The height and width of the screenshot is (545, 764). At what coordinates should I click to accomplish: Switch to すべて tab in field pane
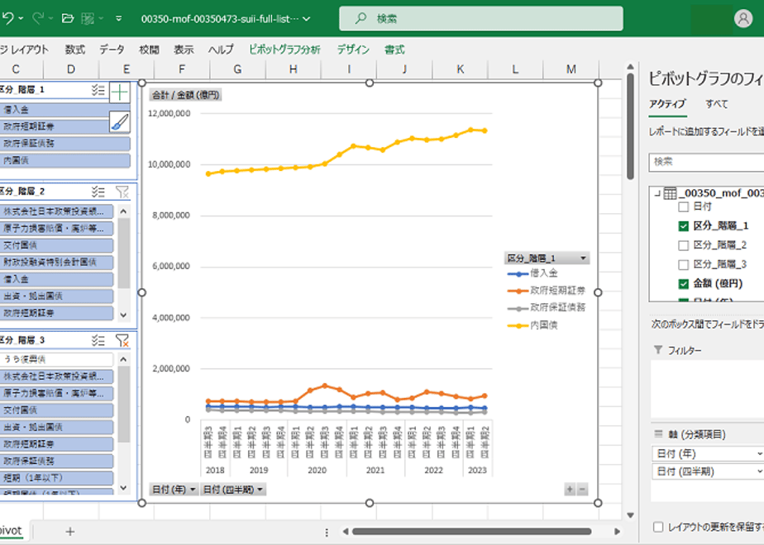[716, 104]
